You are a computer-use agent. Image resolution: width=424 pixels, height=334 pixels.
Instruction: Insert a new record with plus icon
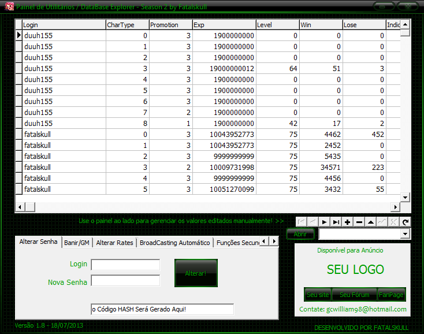pos(347,222)
